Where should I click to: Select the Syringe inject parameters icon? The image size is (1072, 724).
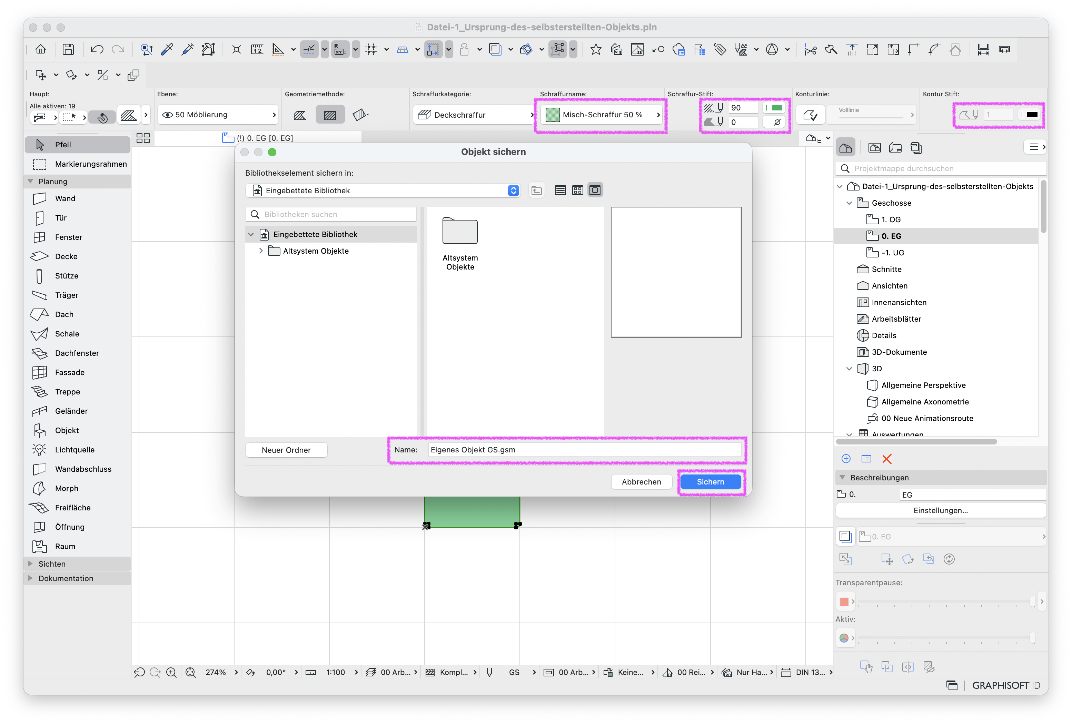coord(188,49)
